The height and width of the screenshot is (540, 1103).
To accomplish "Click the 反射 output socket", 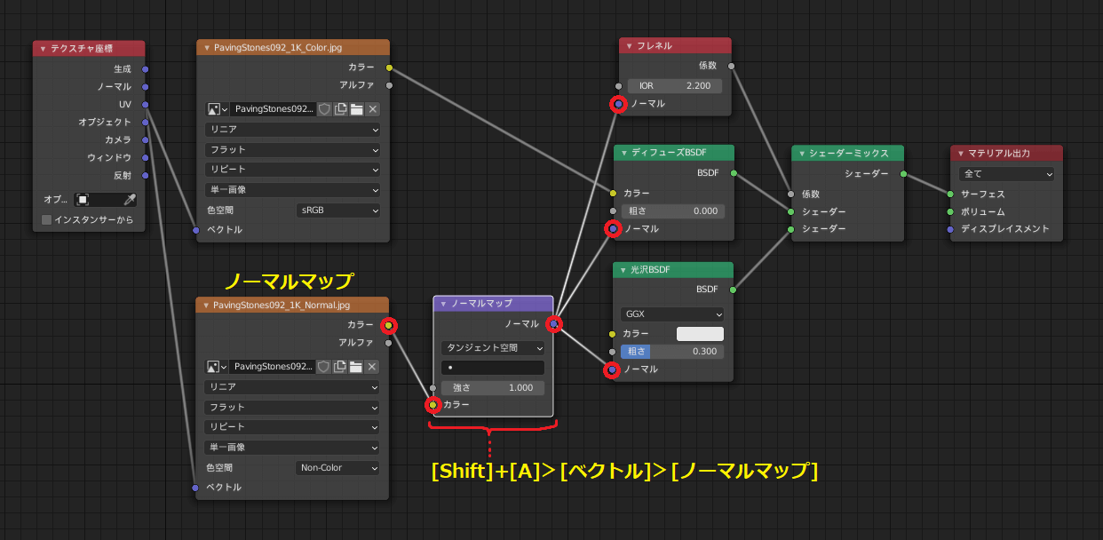I will [145, 175].
